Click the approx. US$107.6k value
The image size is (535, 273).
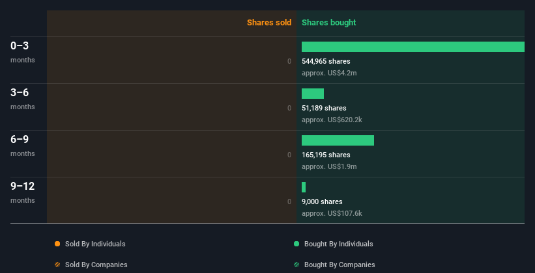(332, 213)
